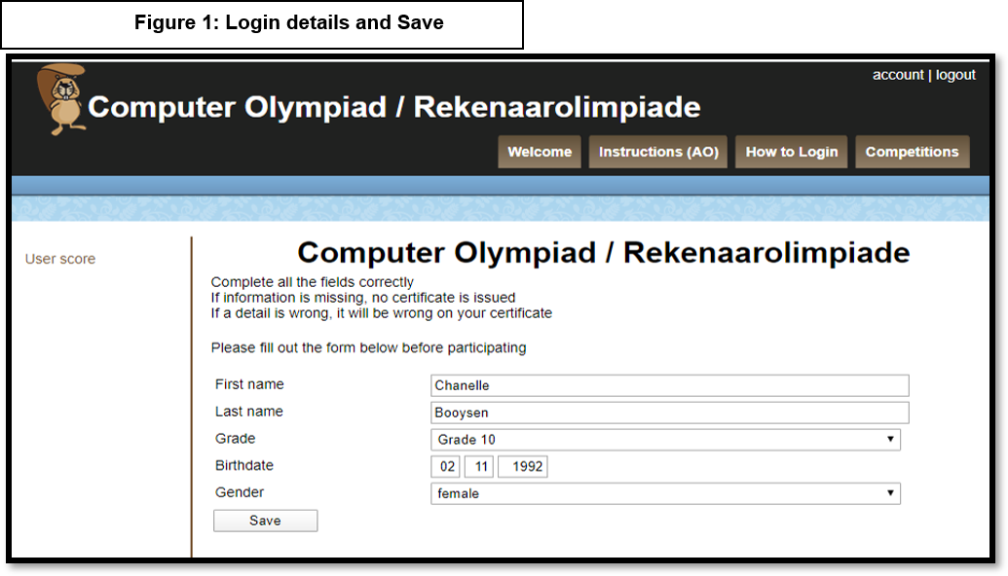
Task: Click the birthdate year field showing 1992
Action: pyautogui.click(x=523, y=467)
